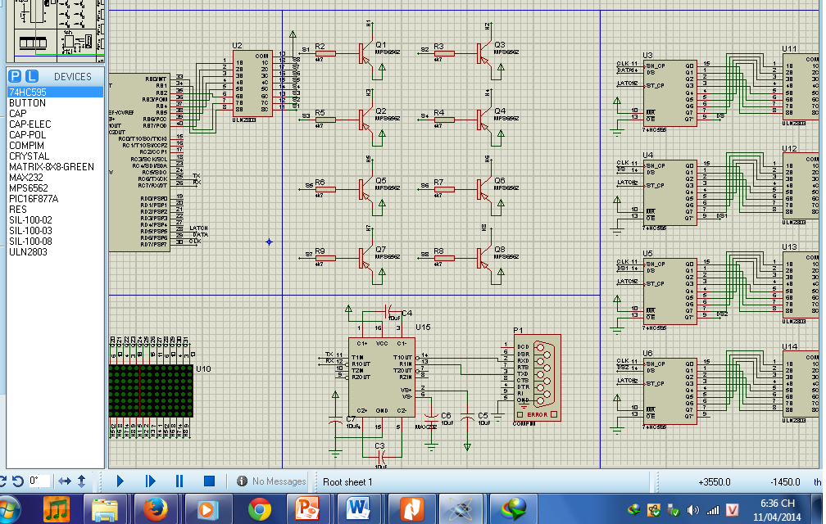This screenshot has height=524, width=826.
Task: Click the COMPIM serial port component P1
Action: [x=537, y=377]
